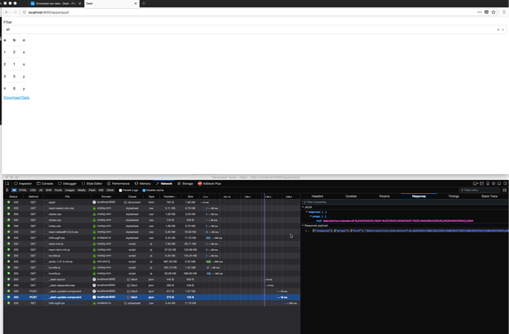
Task: Open site info icon in URL bar
Action: [x=24, y=12]
